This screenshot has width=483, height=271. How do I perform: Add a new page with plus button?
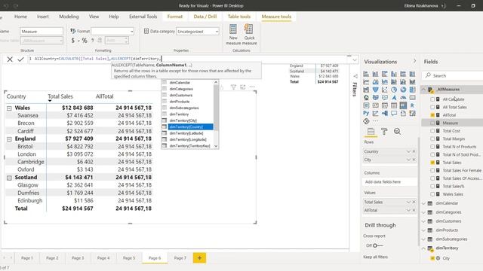(199, 257)
